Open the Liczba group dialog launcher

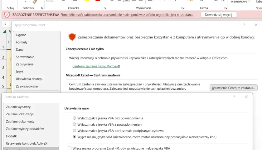(x=226, y=8)
